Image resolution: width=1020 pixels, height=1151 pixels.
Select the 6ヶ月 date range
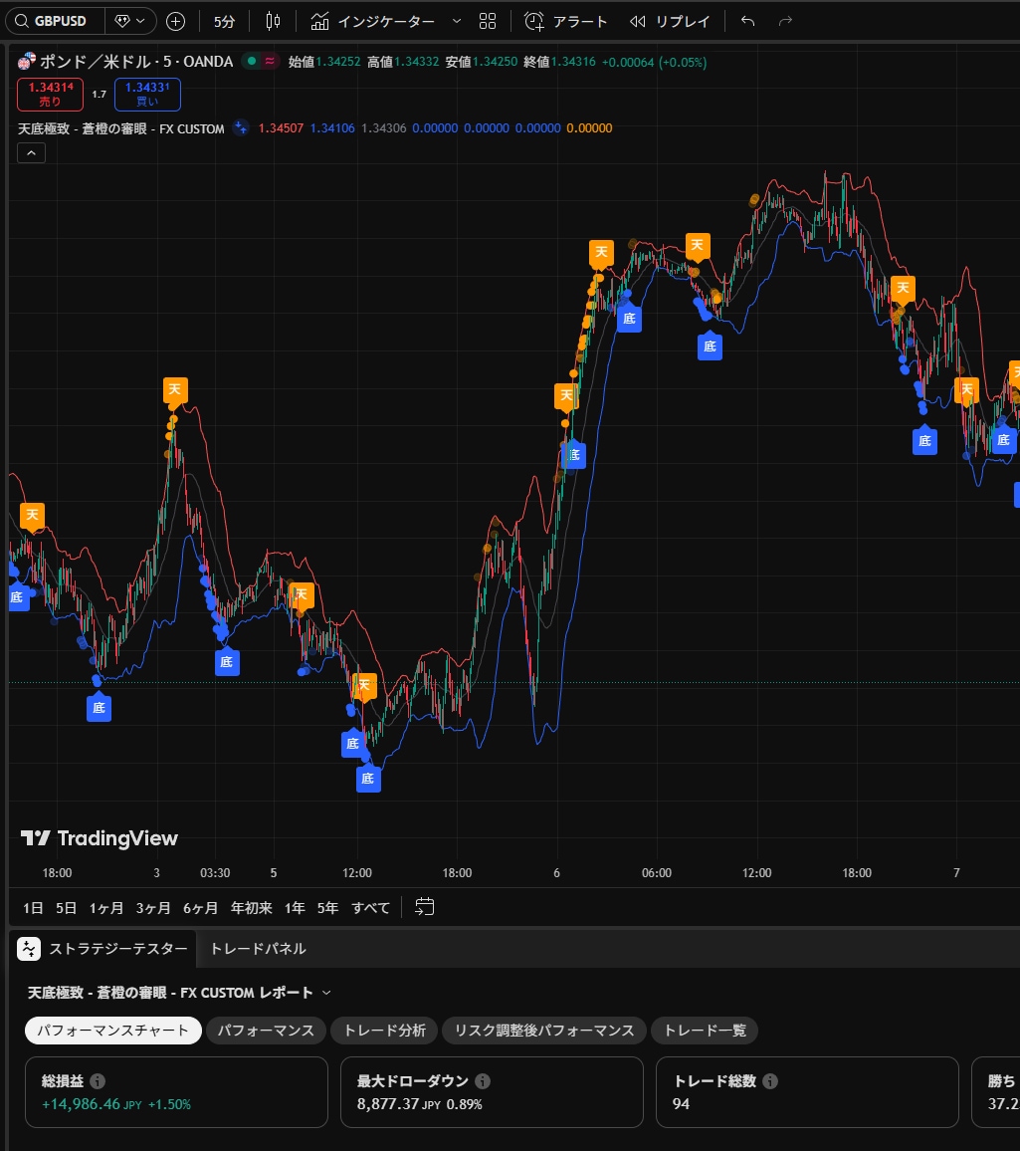point(200,908)
